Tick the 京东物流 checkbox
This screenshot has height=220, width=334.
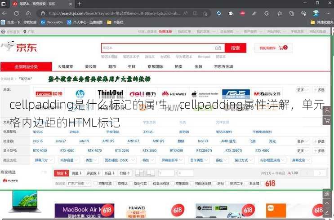[x=96, y=183]
